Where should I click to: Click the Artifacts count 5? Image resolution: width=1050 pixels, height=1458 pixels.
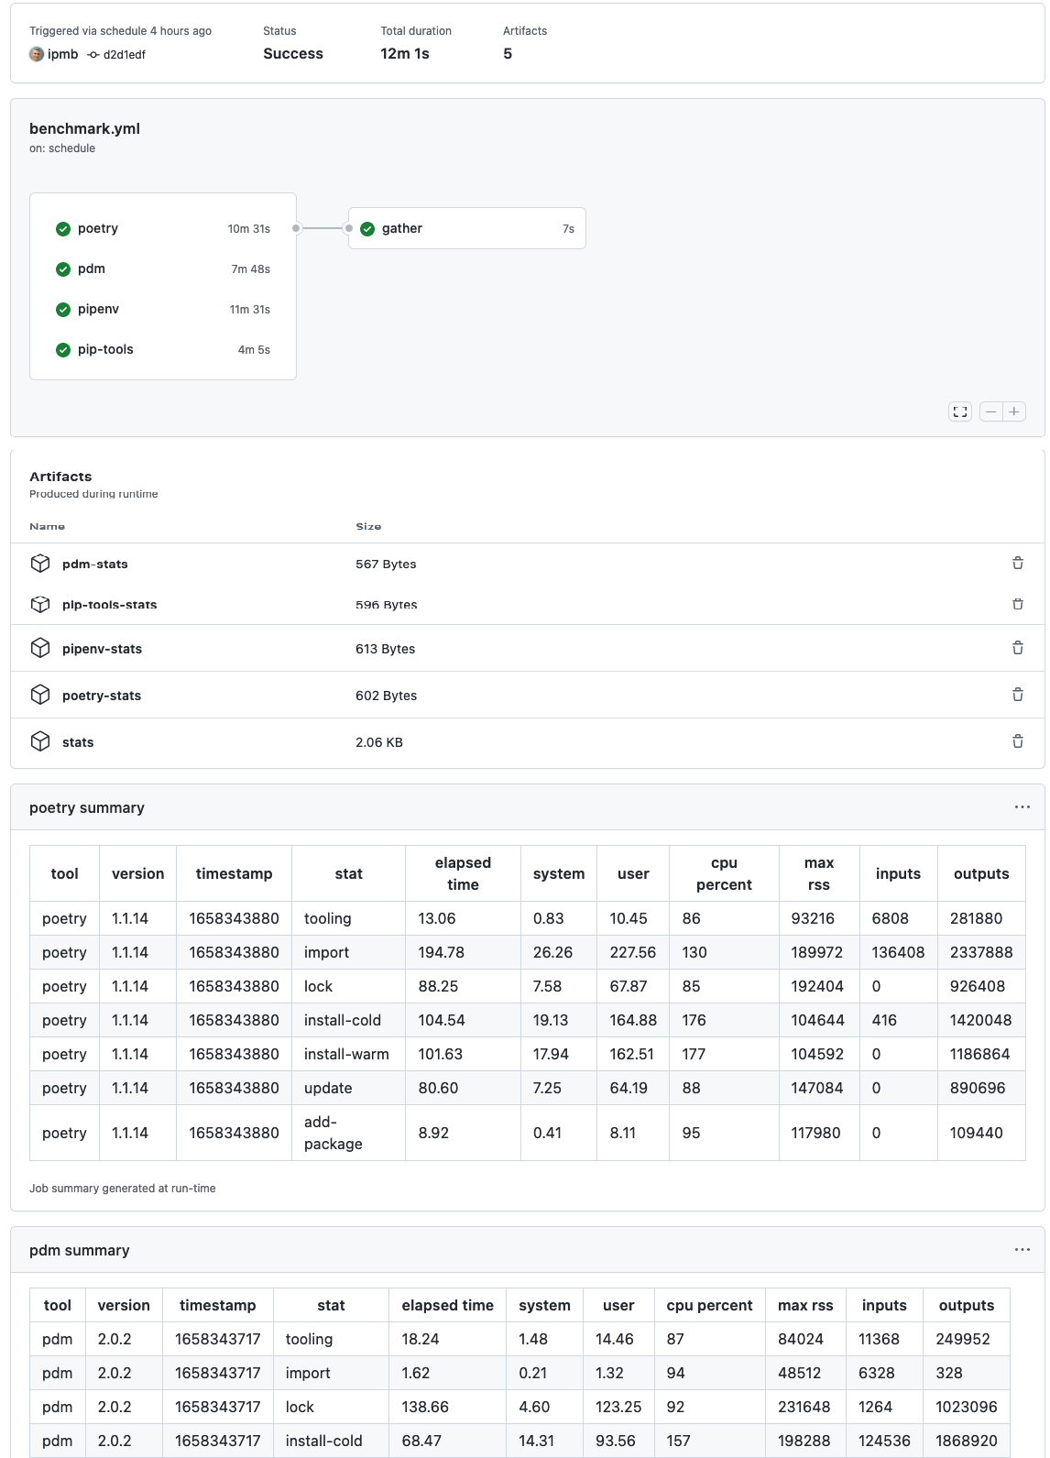[x=508, y=54]
